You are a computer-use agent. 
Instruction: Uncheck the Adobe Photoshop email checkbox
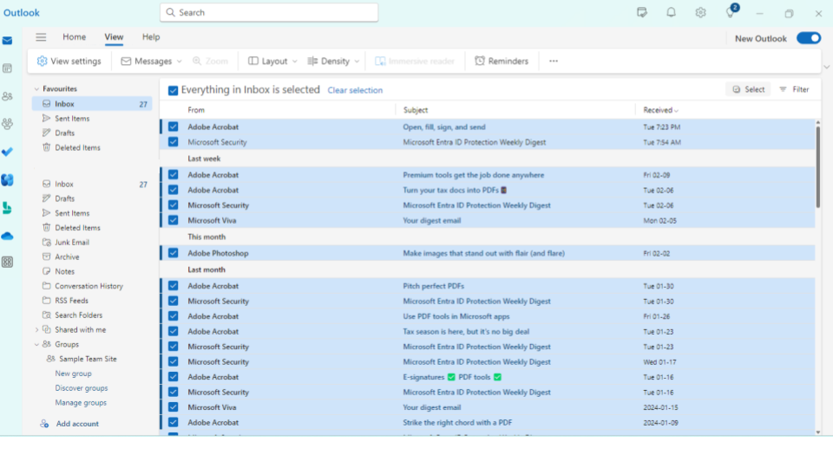tap(174, 253)
